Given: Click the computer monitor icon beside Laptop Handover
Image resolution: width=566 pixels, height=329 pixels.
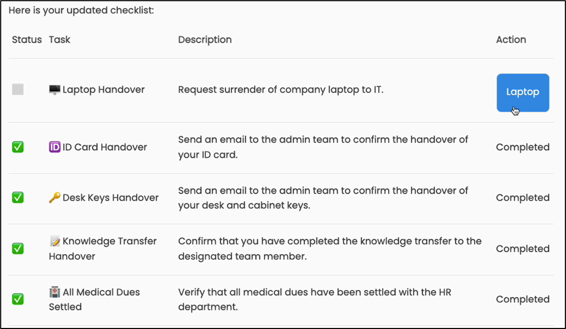Looking at the screenshot, I should coord(54,90).
